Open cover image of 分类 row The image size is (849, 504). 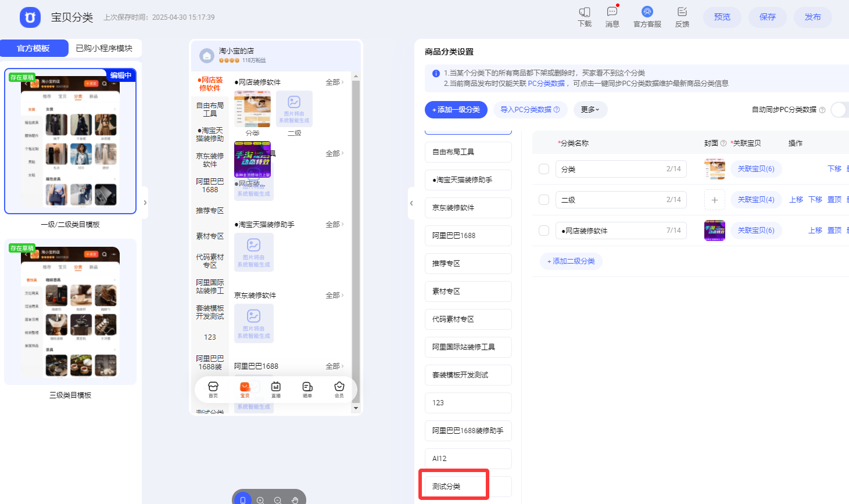pos(715,169)
